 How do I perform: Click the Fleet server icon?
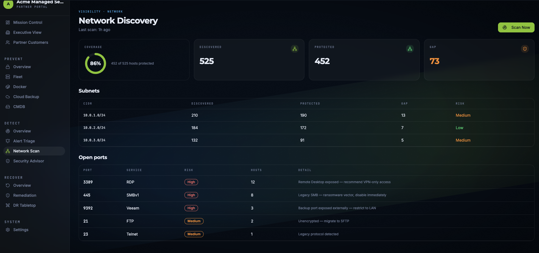point(8,77)
